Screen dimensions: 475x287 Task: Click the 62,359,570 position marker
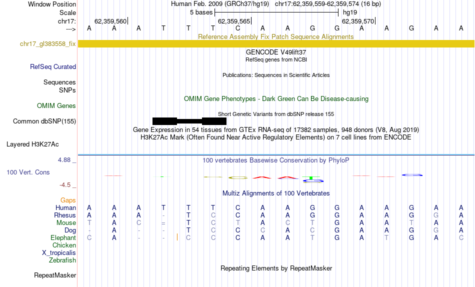[358, 21]
